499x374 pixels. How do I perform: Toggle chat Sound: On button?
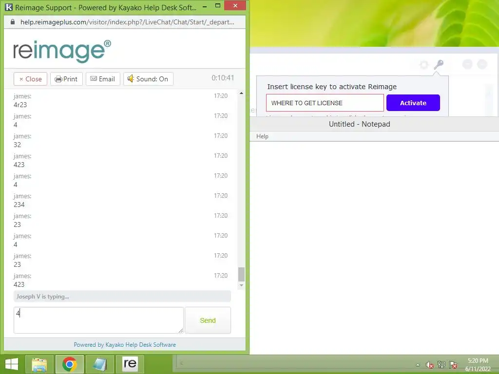pos(148,79)
